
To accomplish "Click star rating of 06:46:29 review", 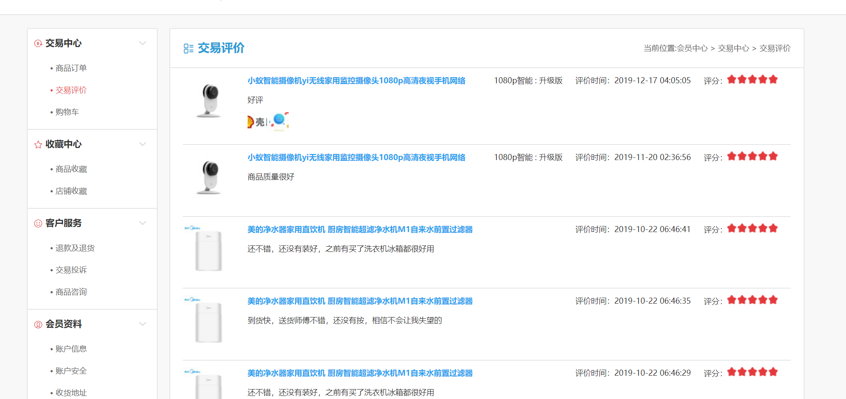I will [x=752, y=372].
